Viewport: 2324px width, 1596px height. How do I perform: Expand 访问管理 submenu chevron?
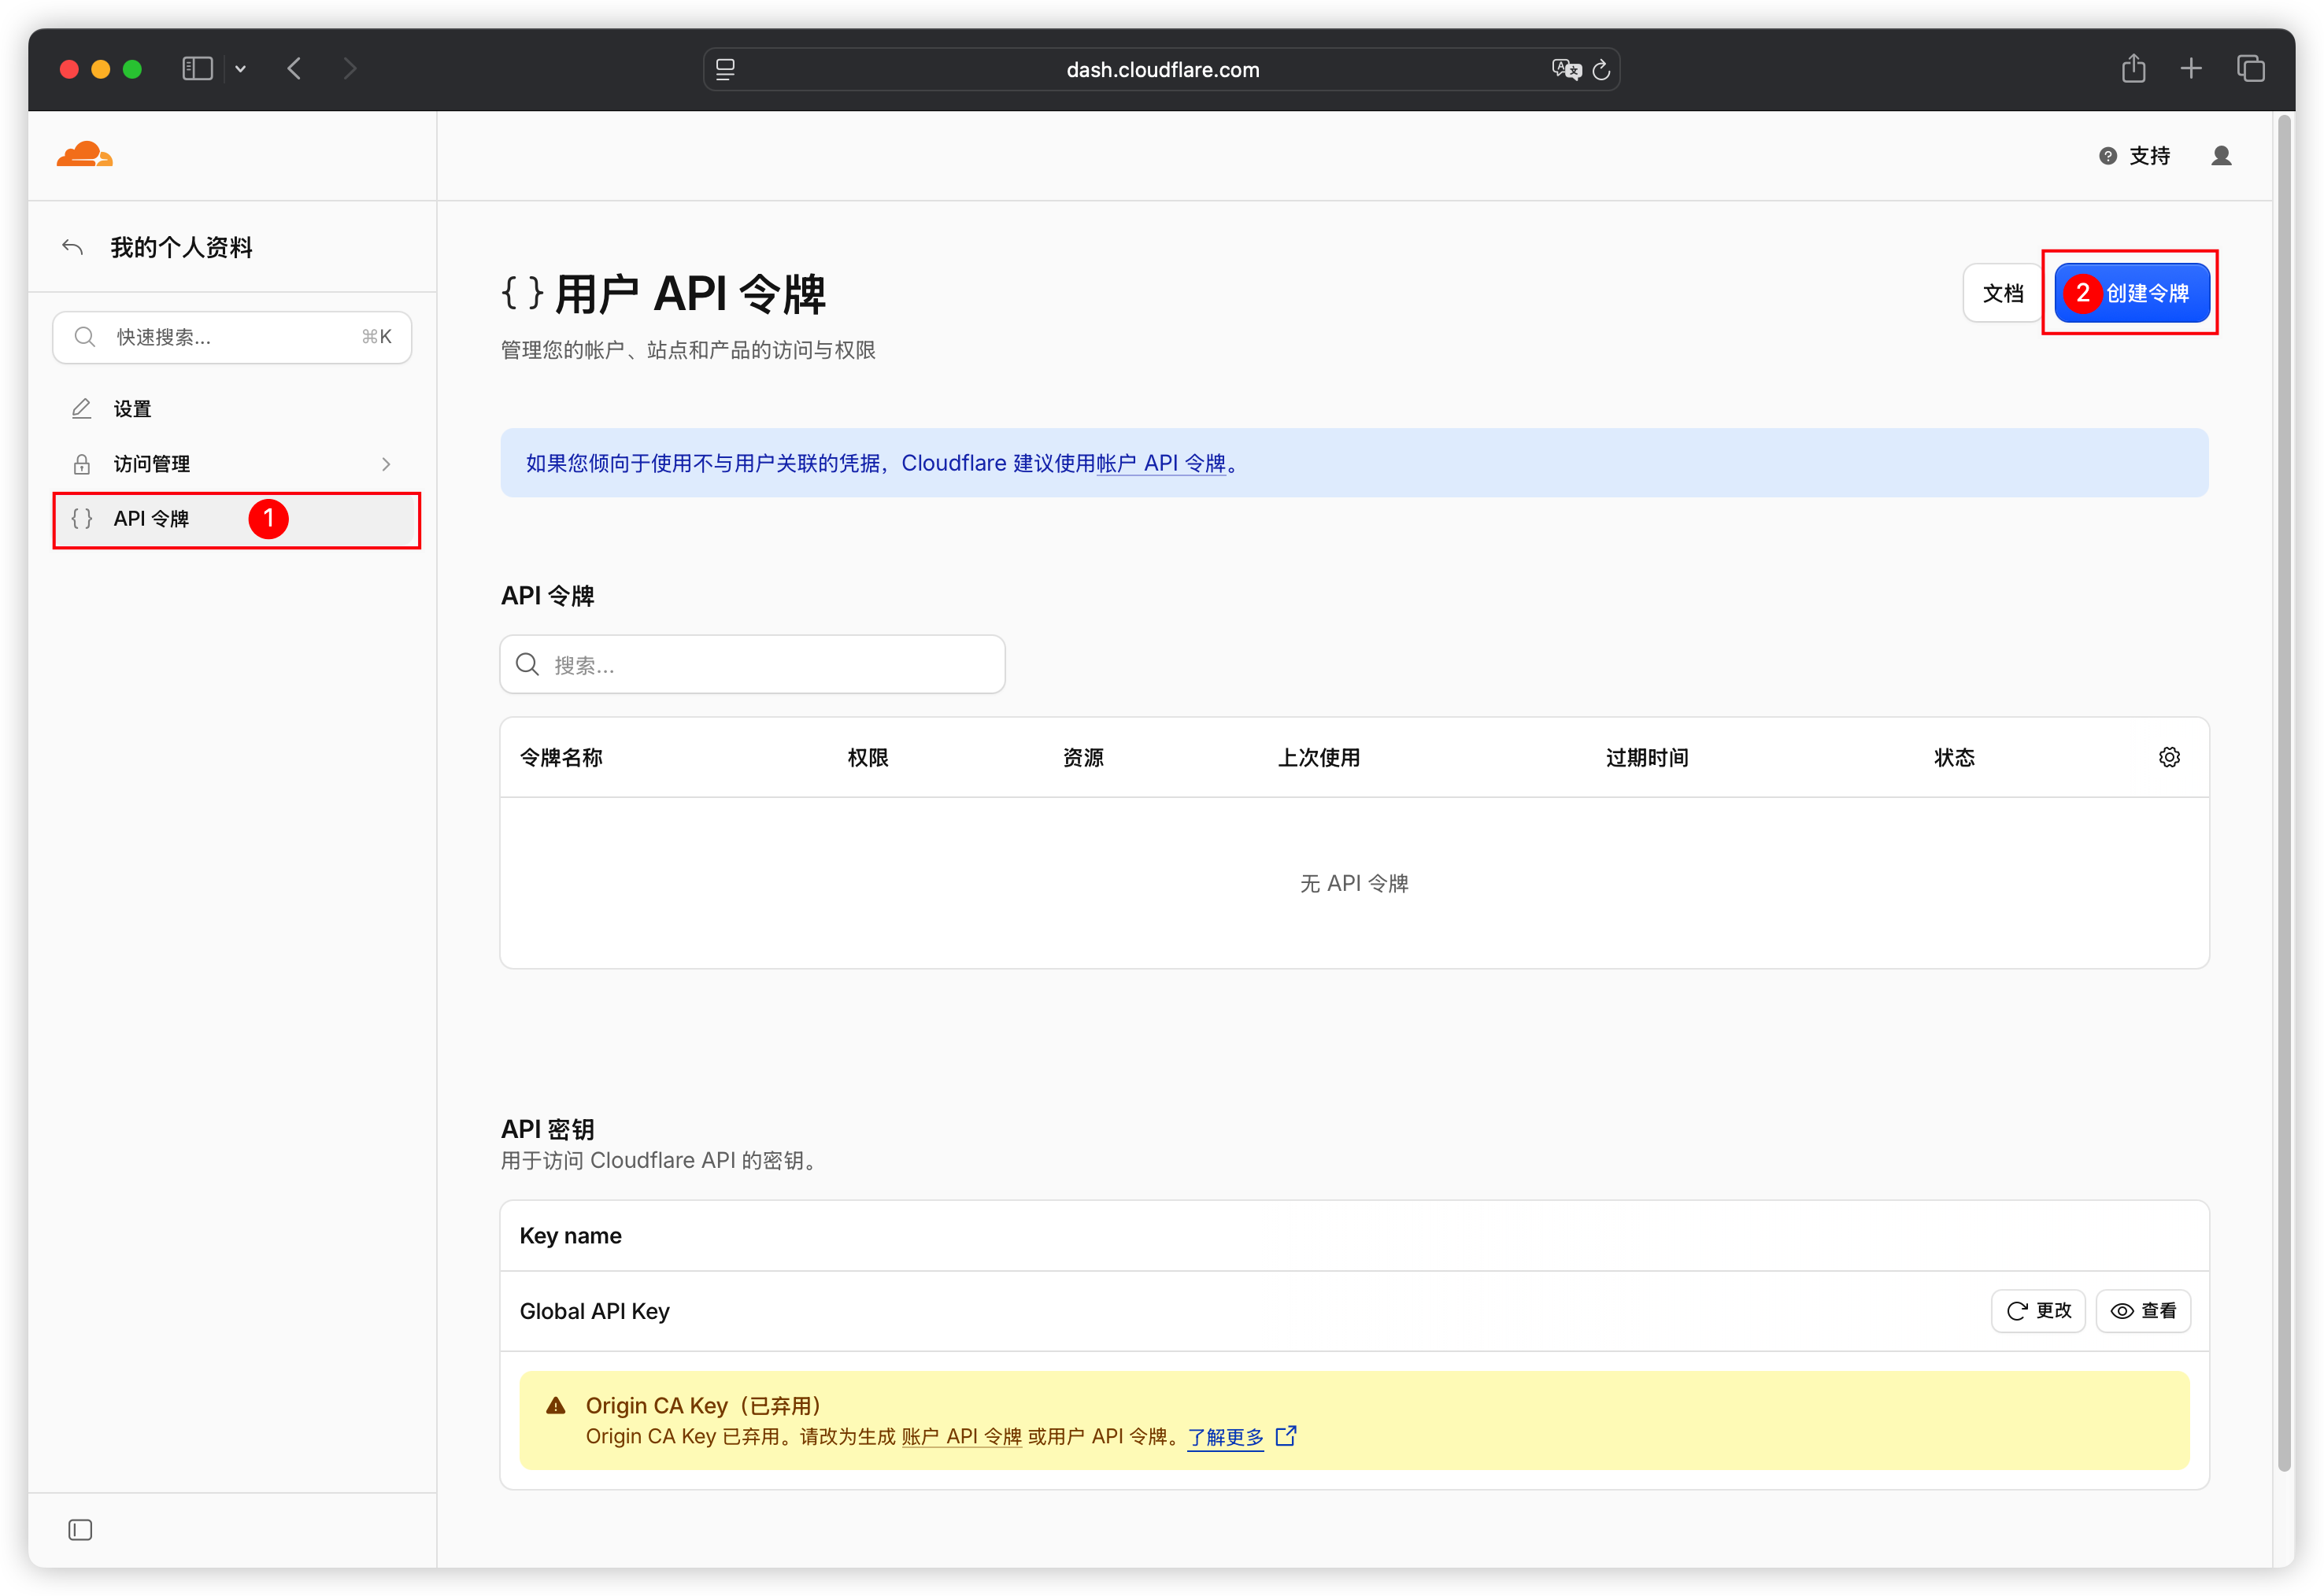point(387,464)
